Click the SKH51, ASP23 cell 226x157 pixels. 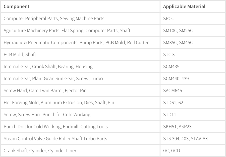coord(193,127)
